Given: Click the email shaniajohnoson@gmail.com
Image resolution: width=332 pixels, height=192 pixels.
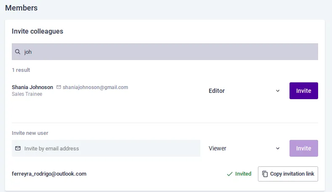Looking at the screenshot, I should tap(95, 87).
